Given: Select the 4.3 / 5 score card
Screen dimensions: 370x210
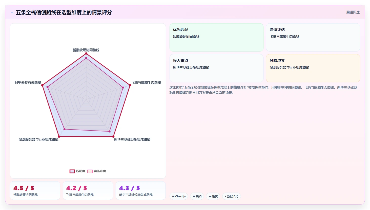Looking at the screenshot, I should coord(141,191).
